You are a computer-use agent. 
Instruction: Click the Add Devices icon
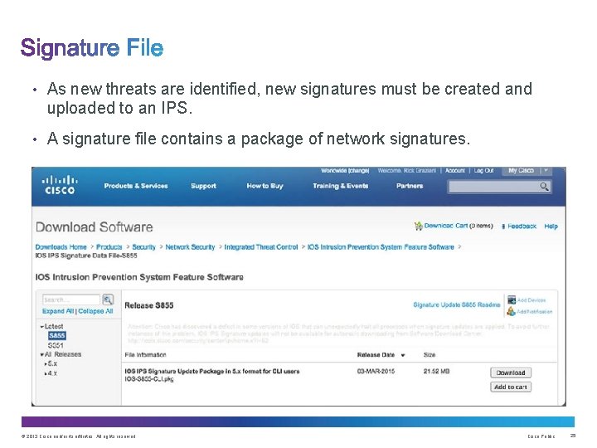512,299
